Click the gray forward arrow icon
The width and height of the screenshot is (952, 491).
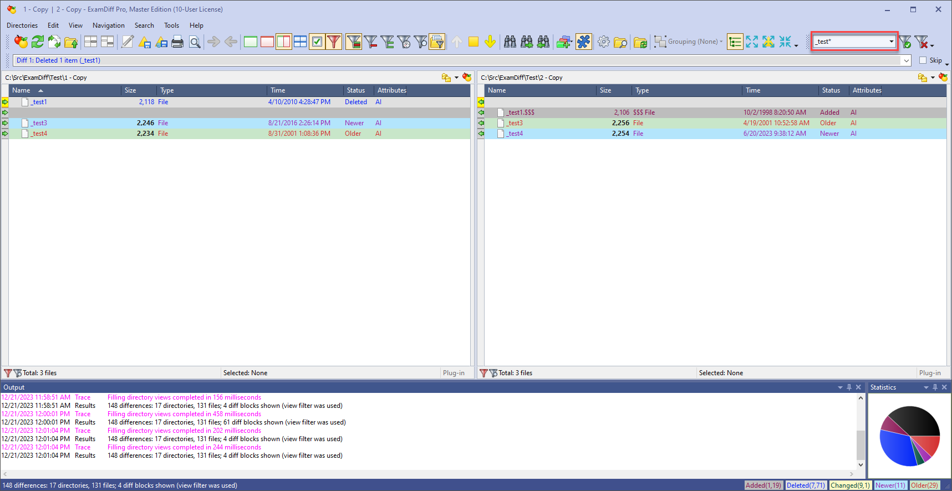[213, 42]
